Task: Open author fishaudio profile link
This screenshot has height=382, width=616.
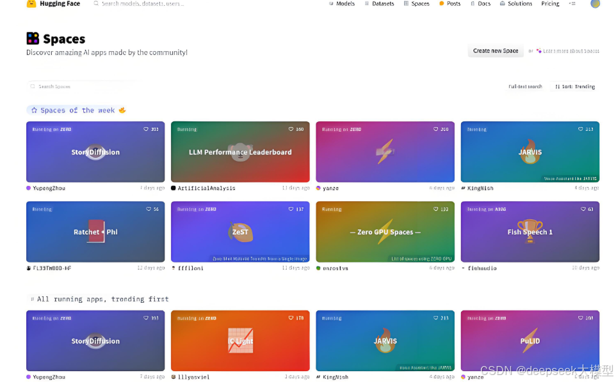Action: (x=482, y=268)
